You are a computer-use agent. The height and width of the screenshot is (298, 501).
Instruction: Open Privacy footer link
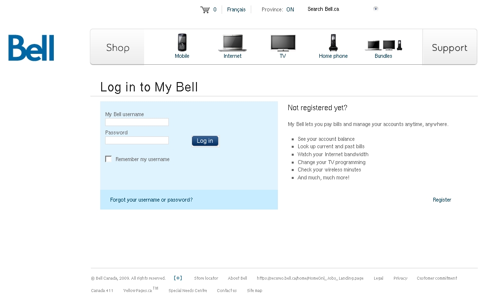[400, 278]
